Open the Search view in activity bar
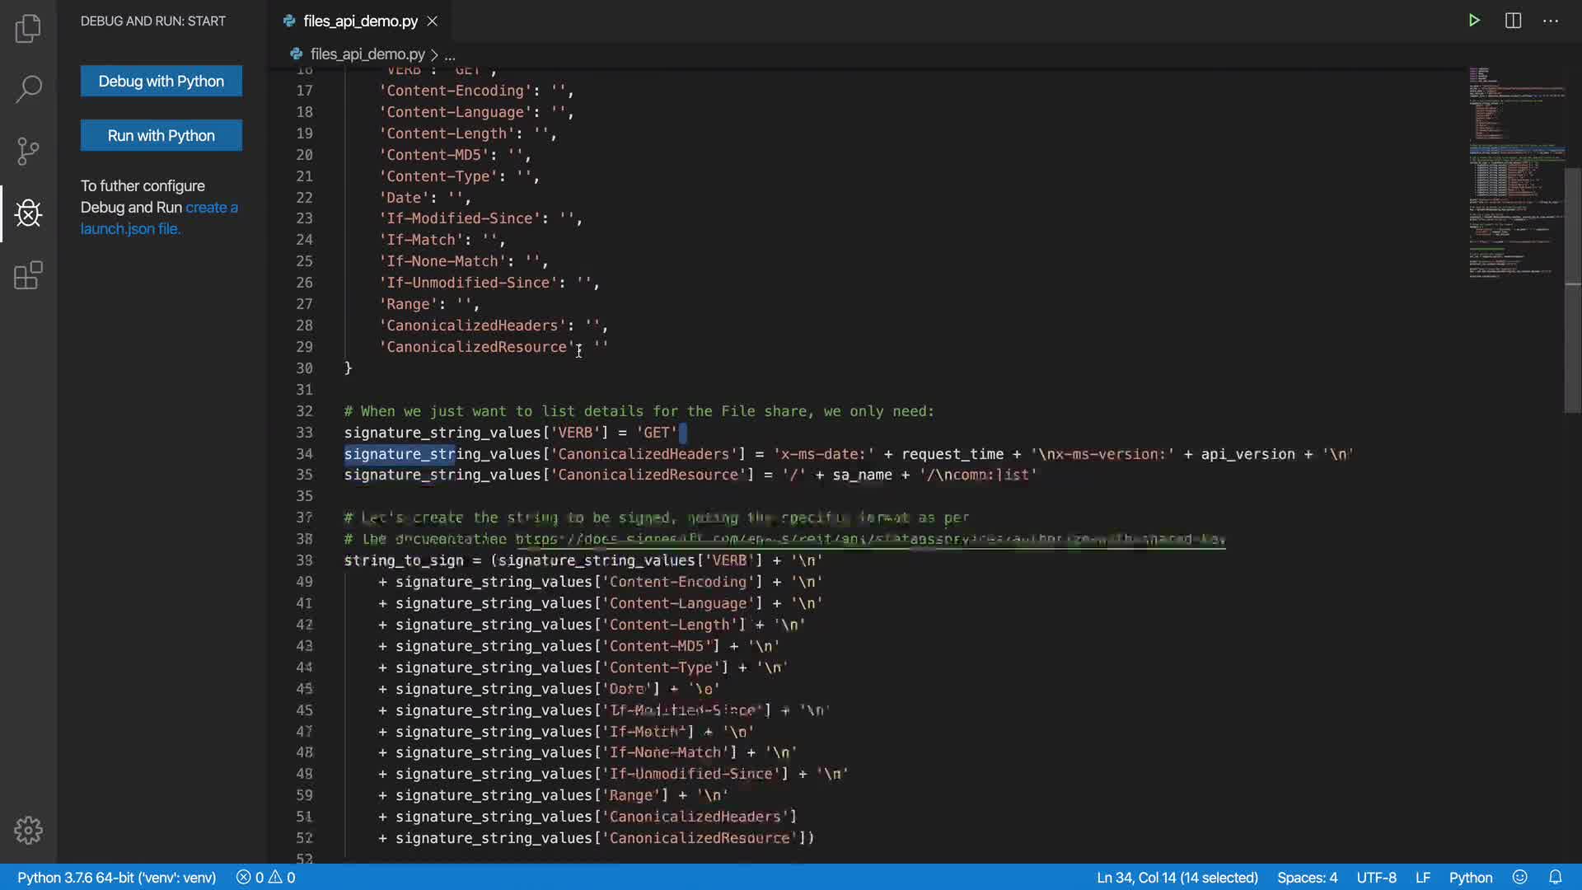Screen dimensions: 1582x890 click(28, 89)
